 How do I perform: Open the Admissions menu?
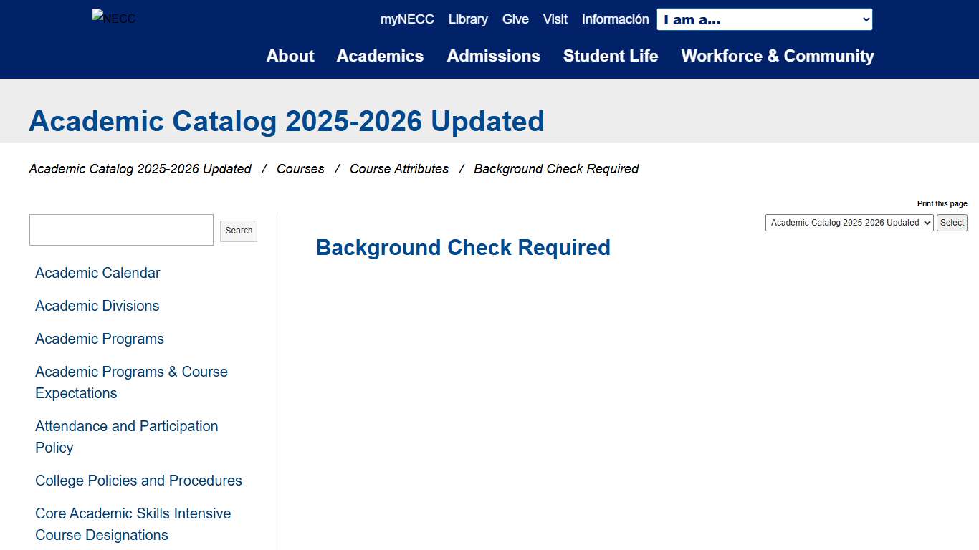coord(493,56)
